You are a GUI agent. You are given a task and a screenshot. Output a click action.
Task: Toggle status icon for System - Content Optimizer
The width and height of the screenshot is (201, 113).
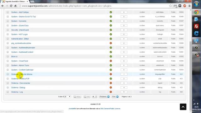coord(111,70)
